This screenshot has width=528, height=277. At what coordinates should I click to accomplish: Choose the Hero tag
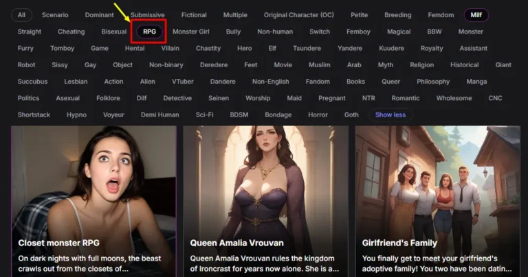click(x=245, y=49)
